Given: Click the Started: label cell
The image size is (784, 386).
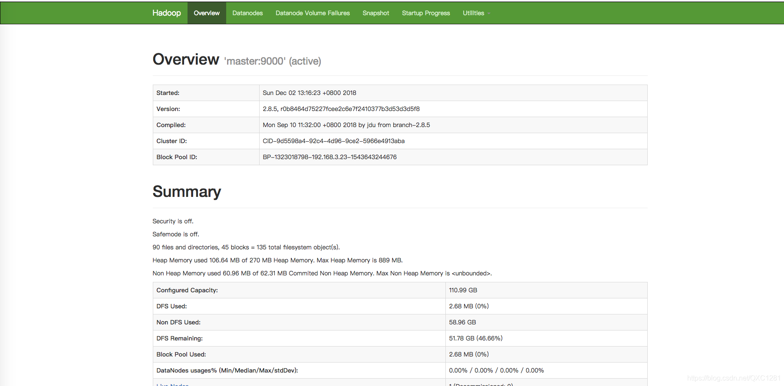Looking at the screenshot, I should click(x=206, y=93).
